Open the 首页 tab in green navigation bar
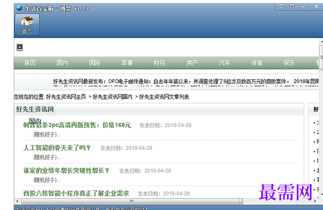Viewport: 323px width, 210px height. point(30,63)
